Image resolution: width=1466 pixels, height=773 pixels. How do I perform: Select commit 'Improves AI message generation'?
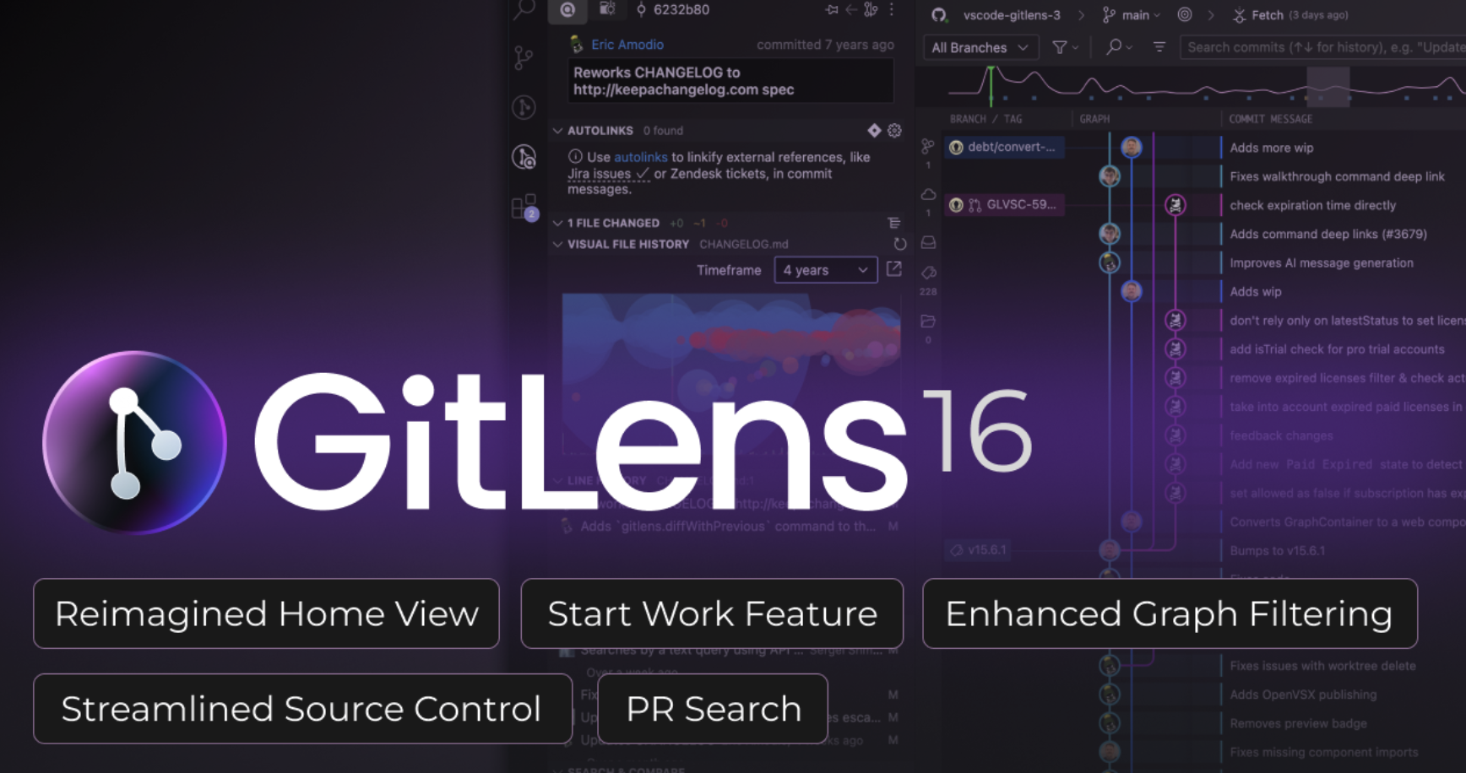pos(1321,262)
